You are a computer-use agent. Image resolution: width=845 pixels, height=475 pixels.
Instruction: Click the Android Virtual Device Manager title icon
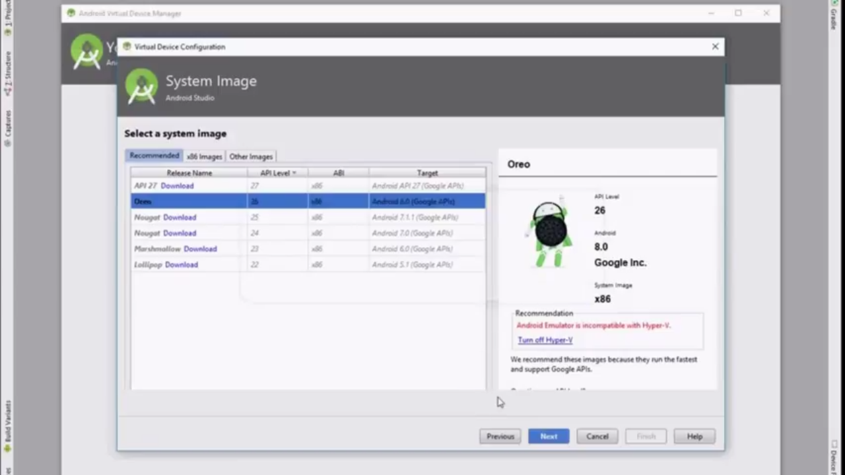[x=71, y=13]
